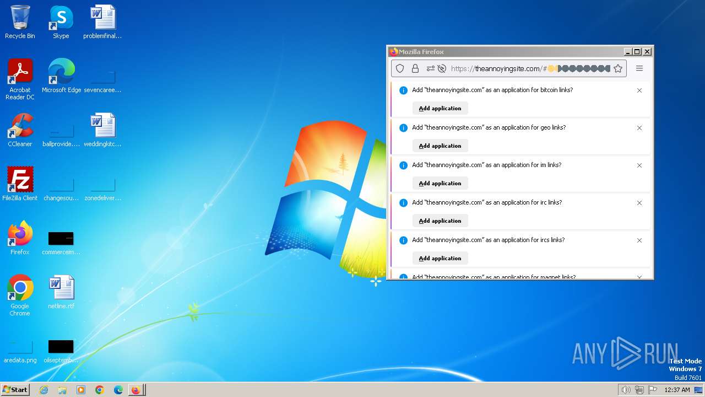Maximize the Mozilla Firefox window
The image size is (705, 397).
coord(637,52)
